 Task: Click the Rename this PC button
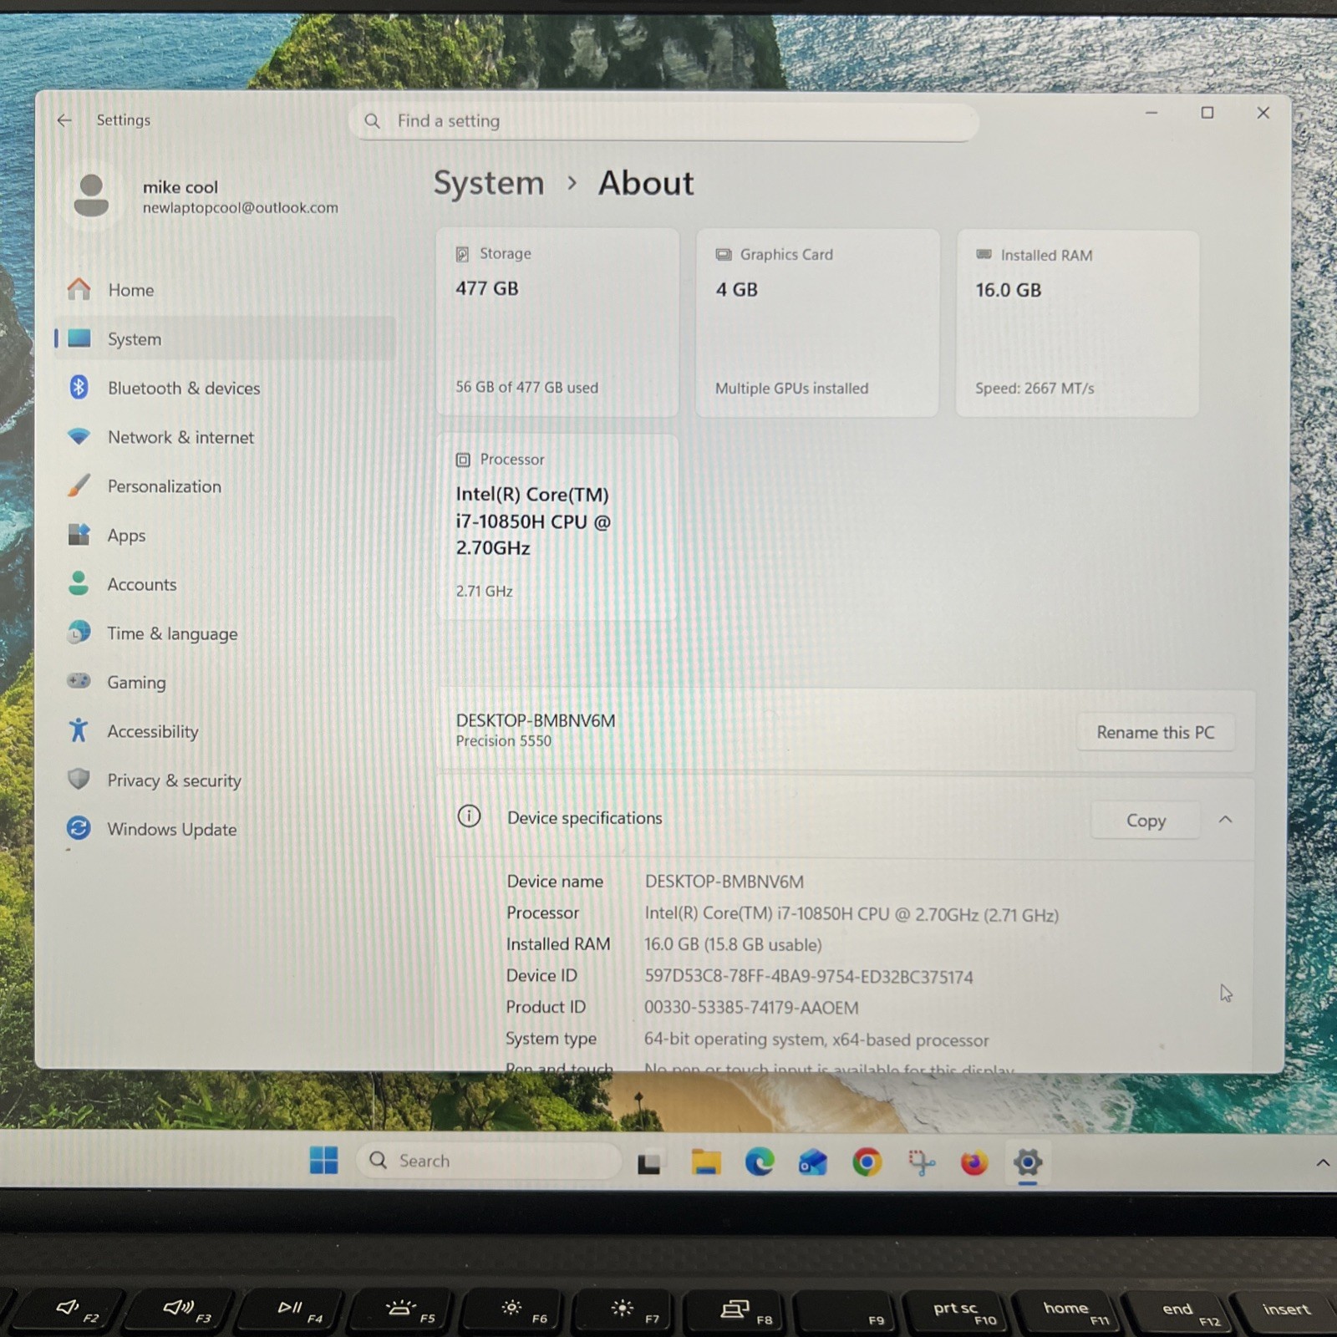1155,732
